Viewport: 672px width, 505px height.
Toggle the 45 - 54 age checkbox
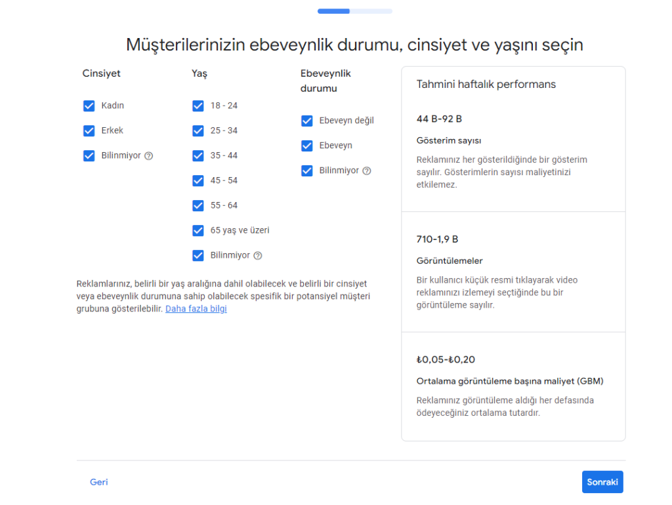coord(198,181)
